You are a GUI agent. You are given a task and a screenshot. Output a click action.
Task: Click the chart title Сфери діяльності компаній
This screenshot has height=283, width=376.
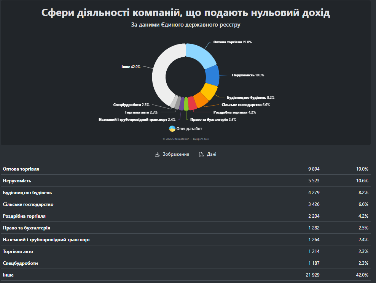point(186,13)
